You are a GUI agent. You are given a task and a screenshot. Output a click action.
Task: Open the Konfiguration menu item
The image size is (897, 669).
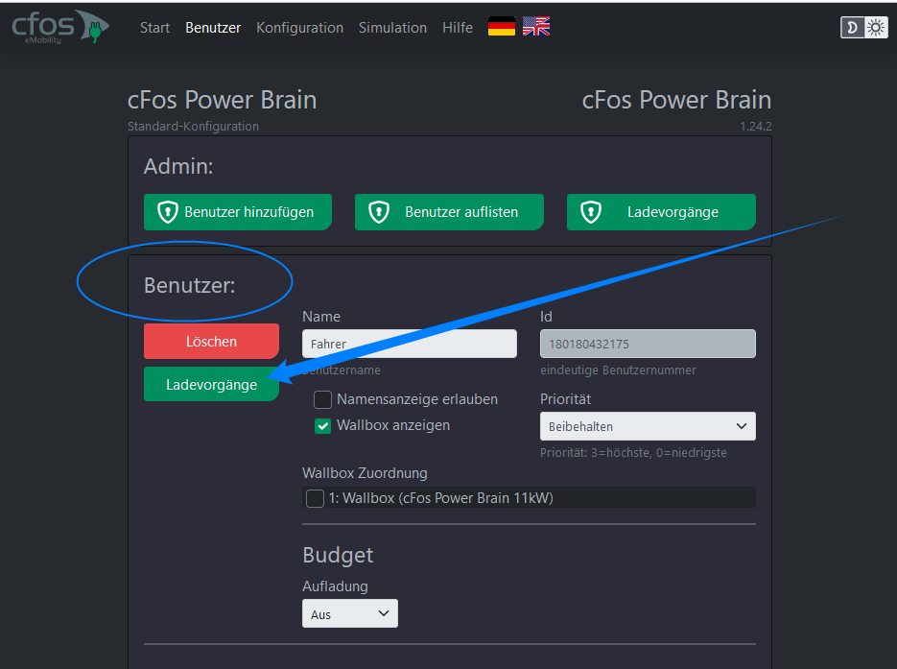[299, 28]
